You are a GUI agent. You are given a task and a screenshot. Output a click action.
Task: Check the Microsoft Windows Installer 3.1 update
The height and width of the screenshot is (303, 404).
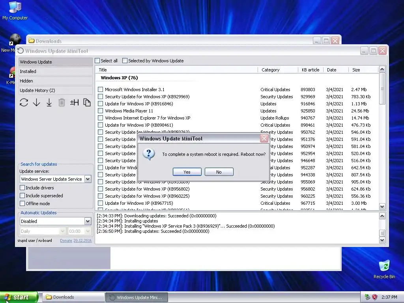pyautogui.click(x=101, y=90)
